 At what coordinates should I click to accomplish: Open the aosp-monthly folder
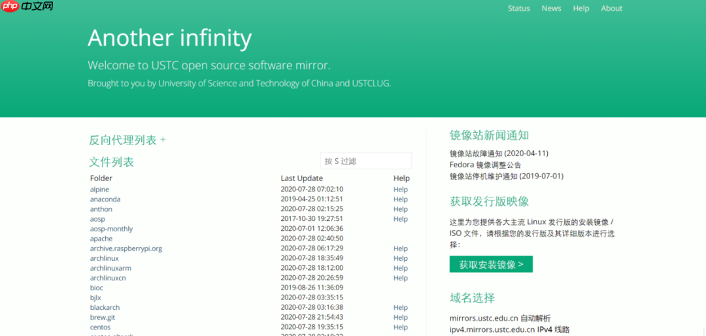point(111,229)
